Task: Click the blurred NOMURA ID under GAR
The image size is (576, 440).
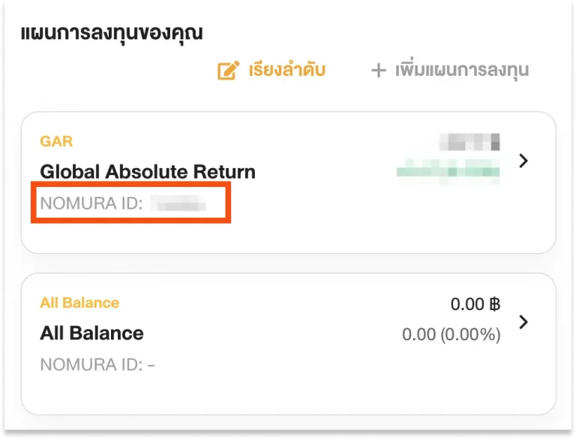Action: click(x=178, y=203)
